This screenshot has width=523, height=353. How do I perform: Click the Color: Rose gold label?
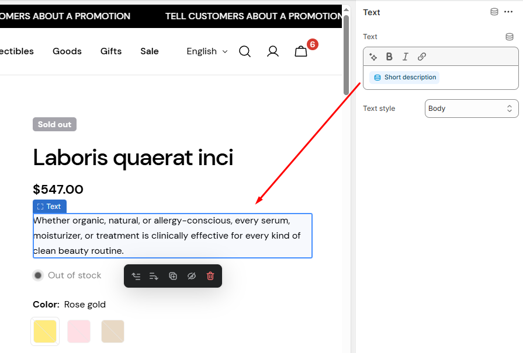point(69,305)
